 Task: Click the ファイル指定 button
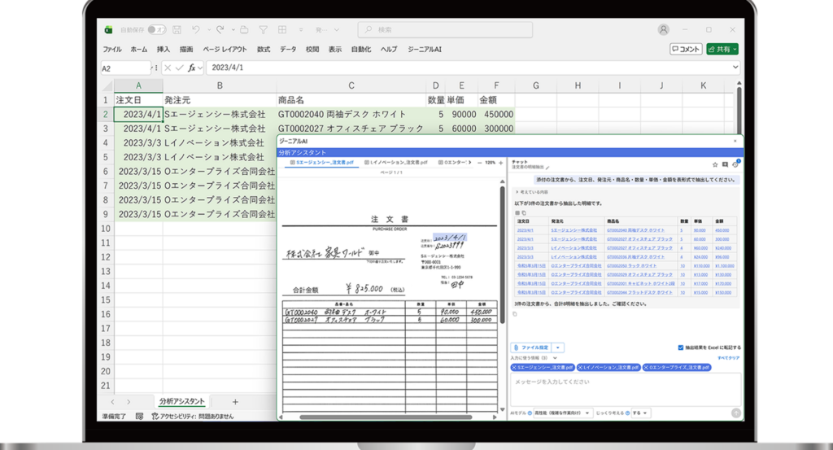(x=531, y=347)
